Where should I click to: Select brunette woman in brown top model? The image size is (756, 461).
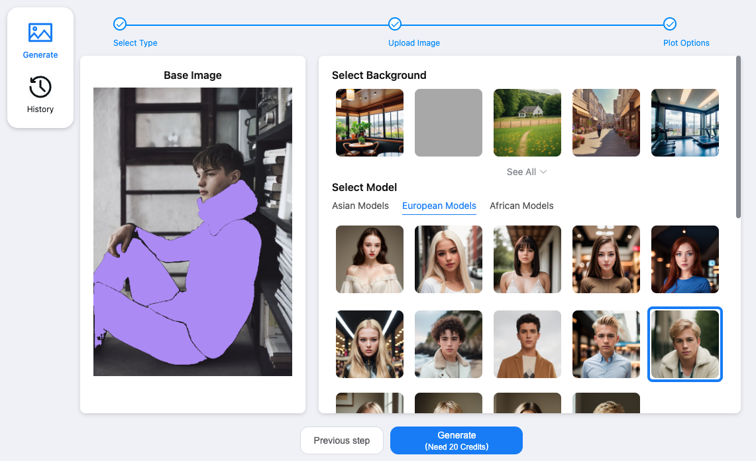coord(606,259)
